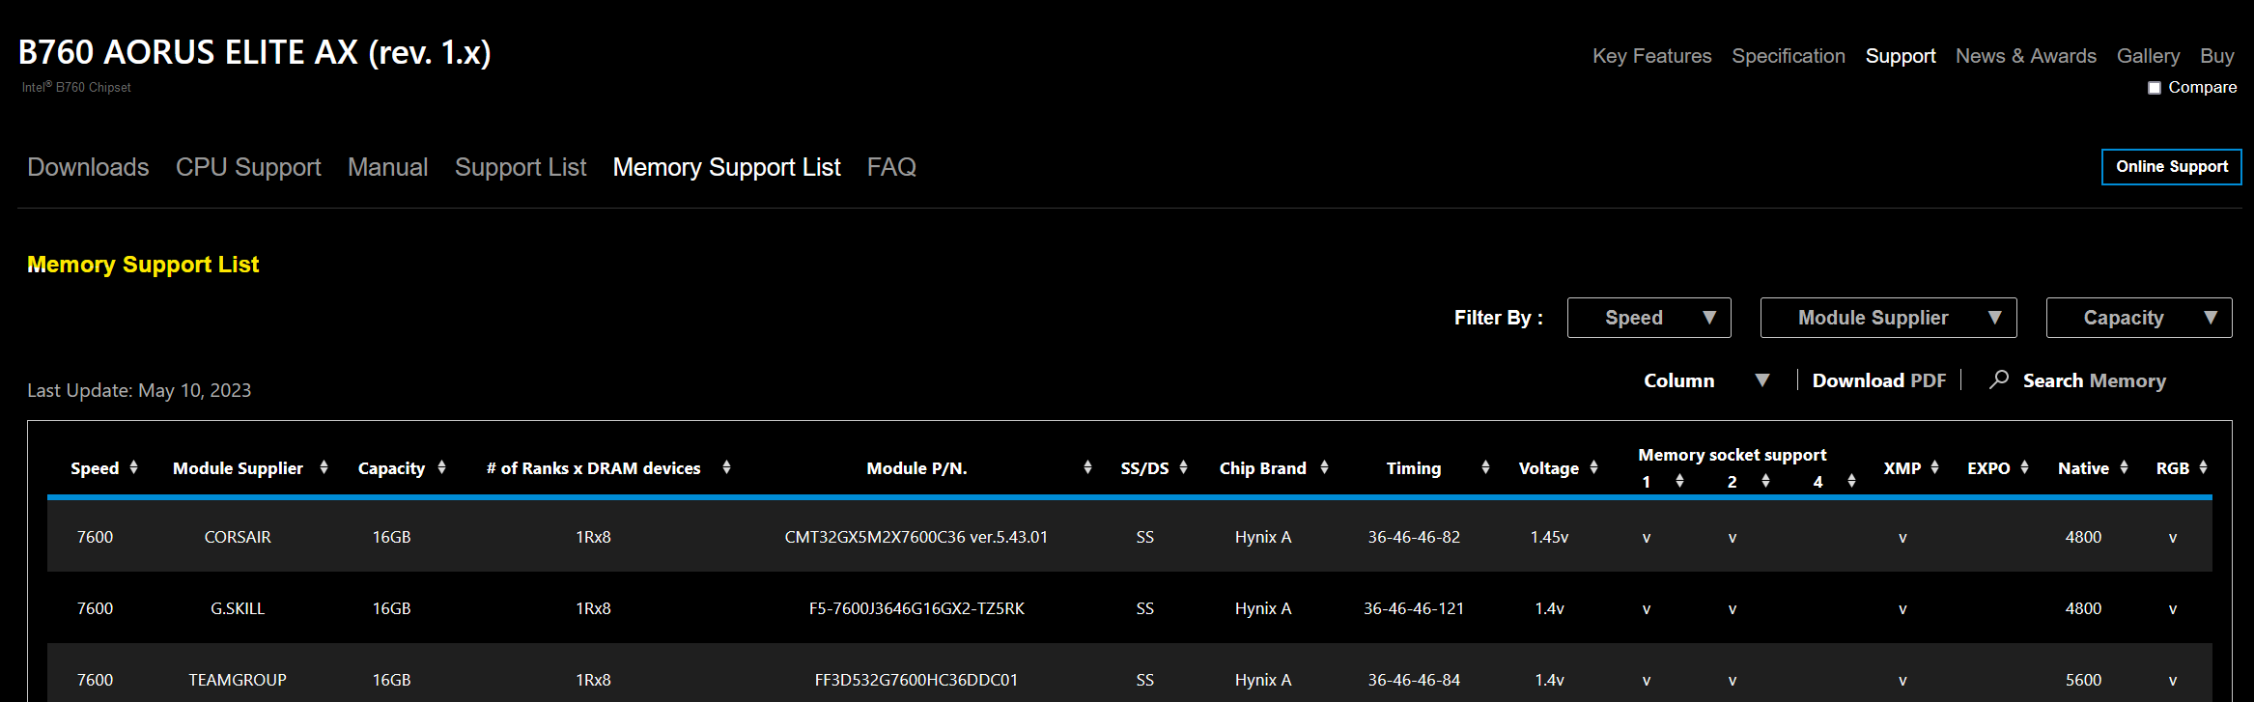Click the Last Update date text

tap(139, 390)
